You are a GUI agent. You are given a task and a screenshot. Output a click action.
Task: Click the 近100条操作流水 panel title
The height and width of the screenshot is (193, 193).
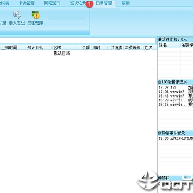(x=173, y=82)
